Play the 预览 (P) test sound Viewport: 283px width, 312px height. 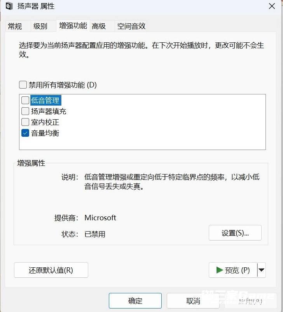click(x=233, y=270)
